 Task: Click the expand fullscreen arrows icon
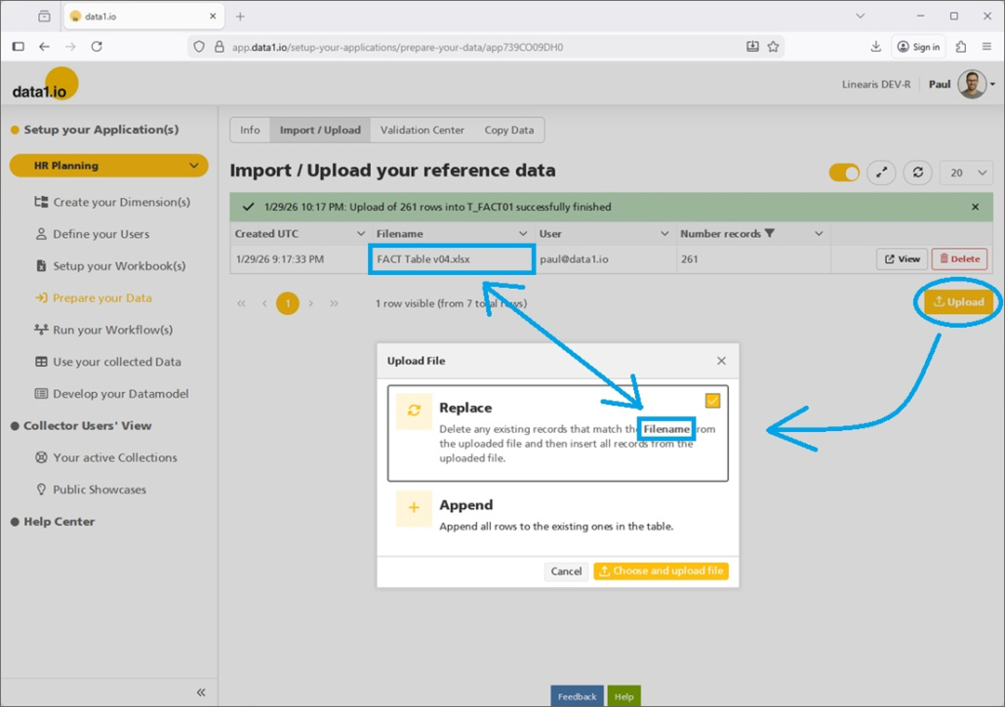coord(881,173)
